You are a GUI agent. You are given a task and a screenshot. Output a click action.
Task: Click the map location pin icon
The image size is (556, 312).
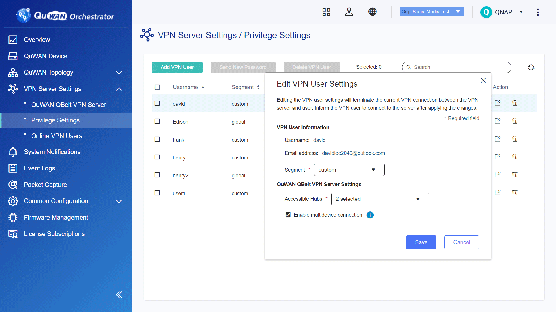click(349, 12)
